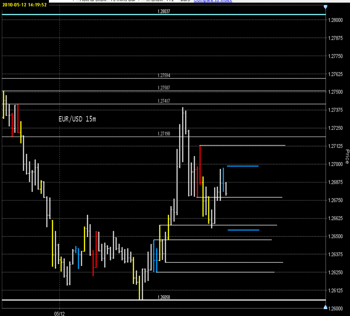
Task: Click the 1.27500 price axis tick
Action: pyautogui.click(x=335, y=92)
